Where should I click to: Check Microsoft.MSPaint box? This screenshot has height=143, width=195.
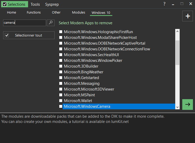click(x=61, y=95)
